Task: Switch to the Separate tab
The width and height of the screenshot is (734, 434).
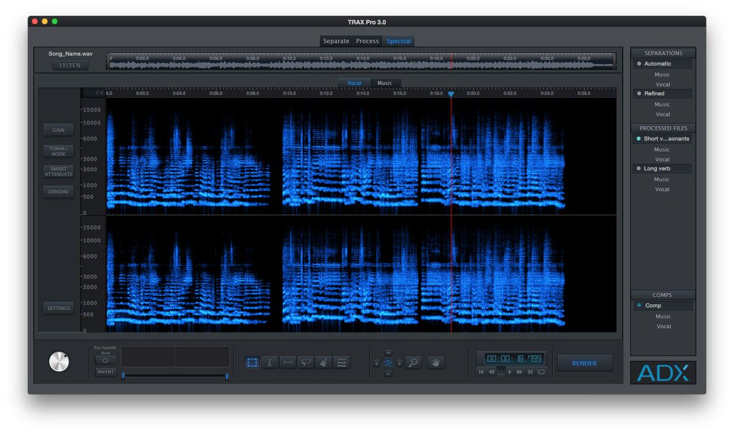Action: coord(336,41)
